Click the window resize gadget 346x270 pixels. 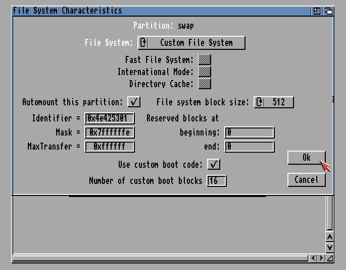click(x=329, y=258)
